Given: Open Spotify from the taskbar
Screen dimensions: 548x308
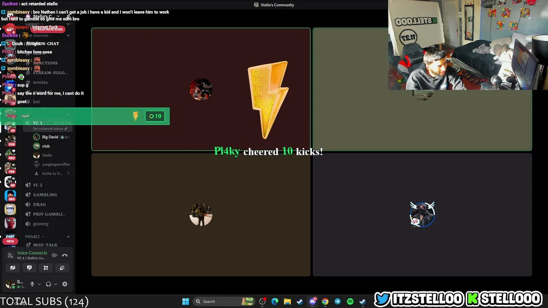Looking at the screenshot, I should pos(350,302).
